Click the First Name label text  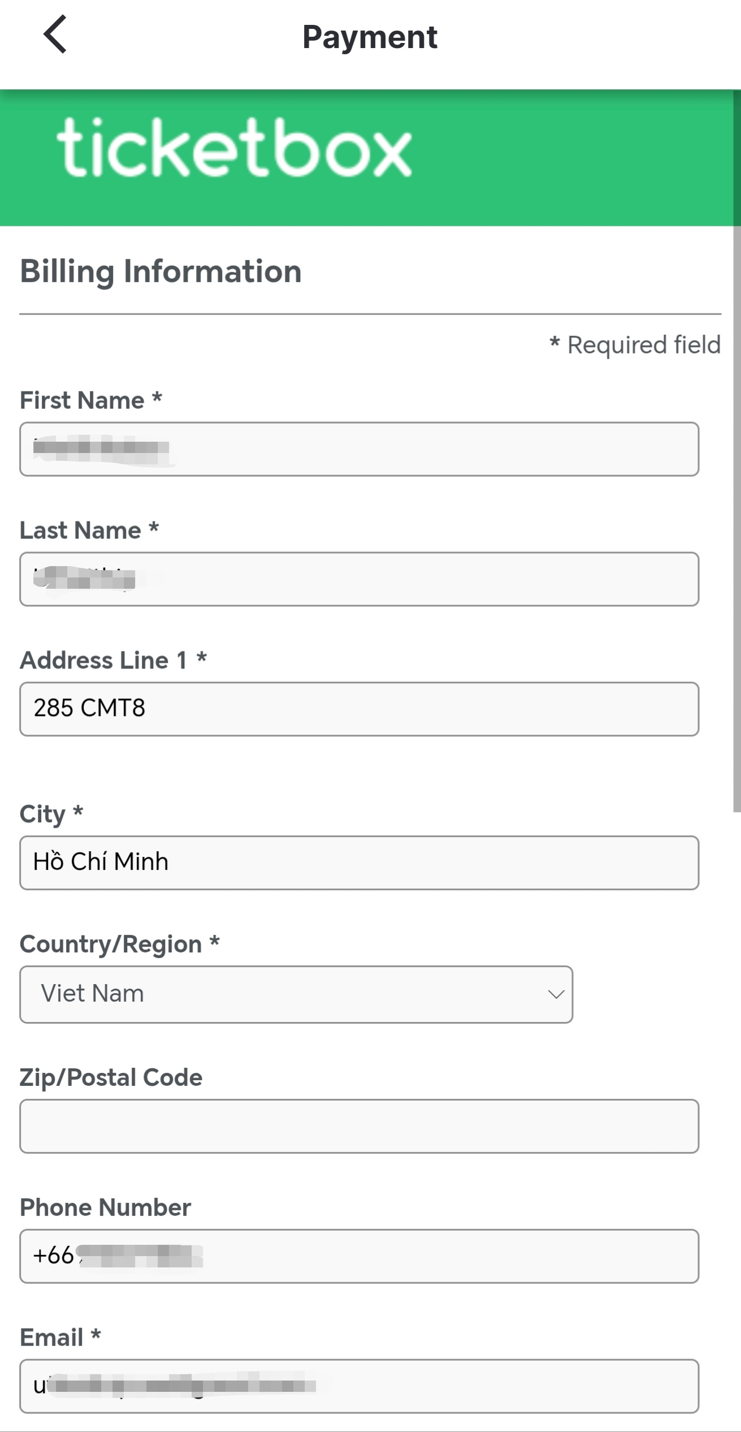point(83,400)
